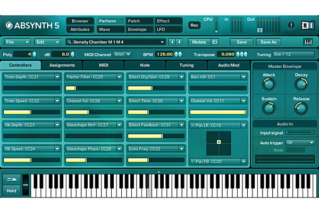This screenshot has width=319, height=213.
Task: Click the exclamation panic icon
Action: coord(291,25)
